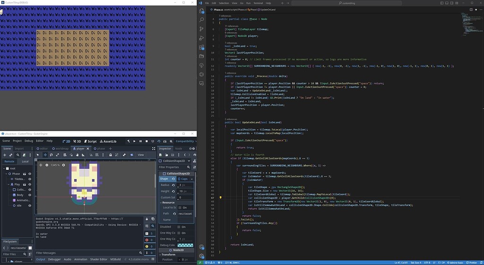Toggle visibility of Play node
This screenshot has height=265, width=484.
coord(30,184)
